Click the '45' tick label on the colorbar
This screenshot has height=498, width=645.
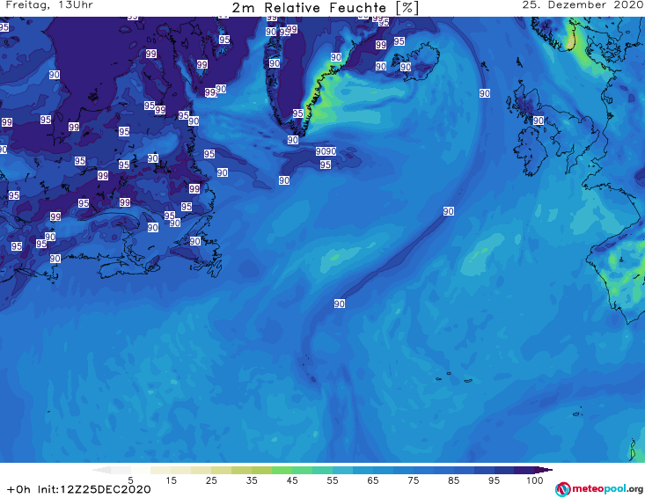click(292, 480)
